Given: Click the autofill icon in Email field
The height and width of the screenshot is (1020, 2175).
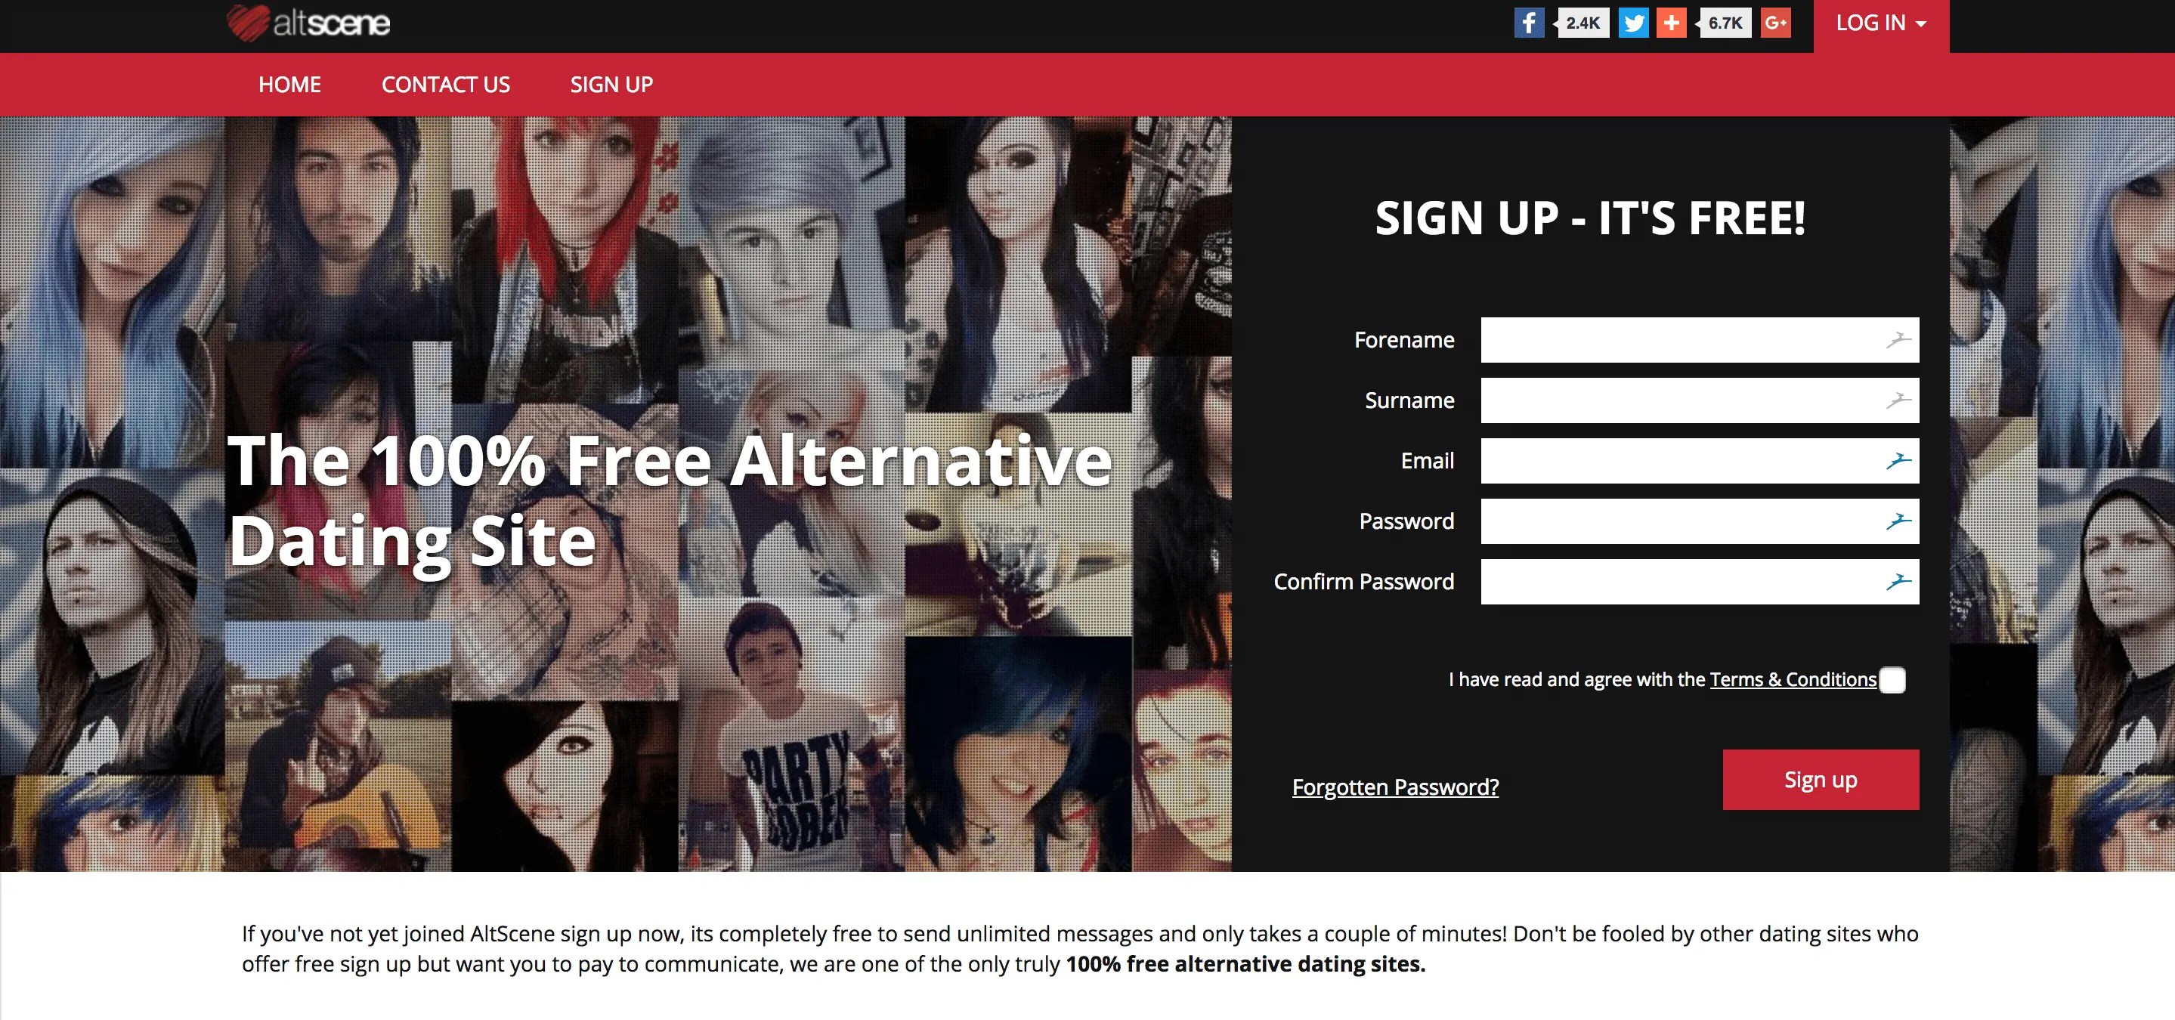Looking at the screenshot, I should tap(1898, 461).
